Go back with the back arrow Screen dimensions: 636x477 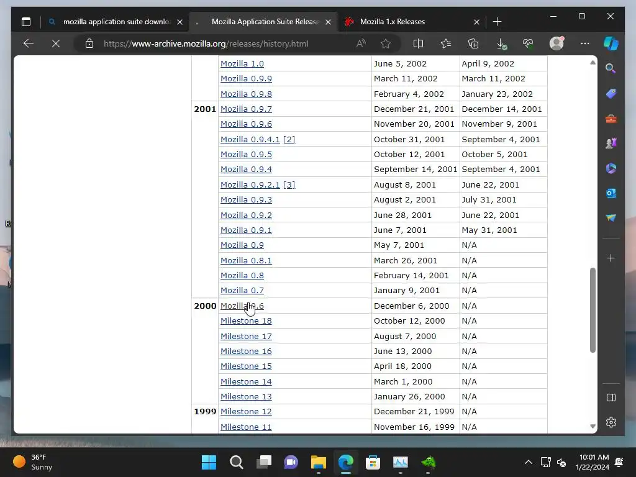(x=29, y=43)
